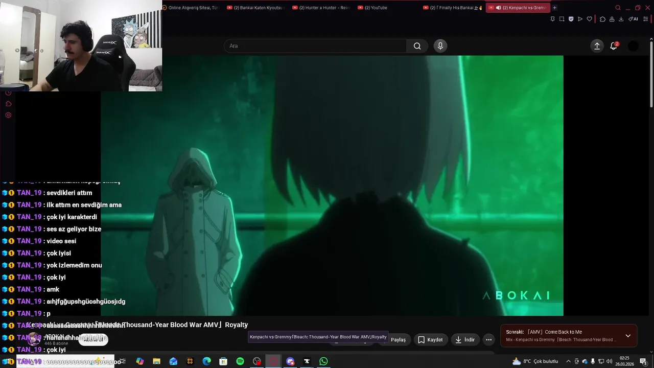Open the taskbar clock showing 02:25
The height and width of the screenshot is (368, 654).
624,361
